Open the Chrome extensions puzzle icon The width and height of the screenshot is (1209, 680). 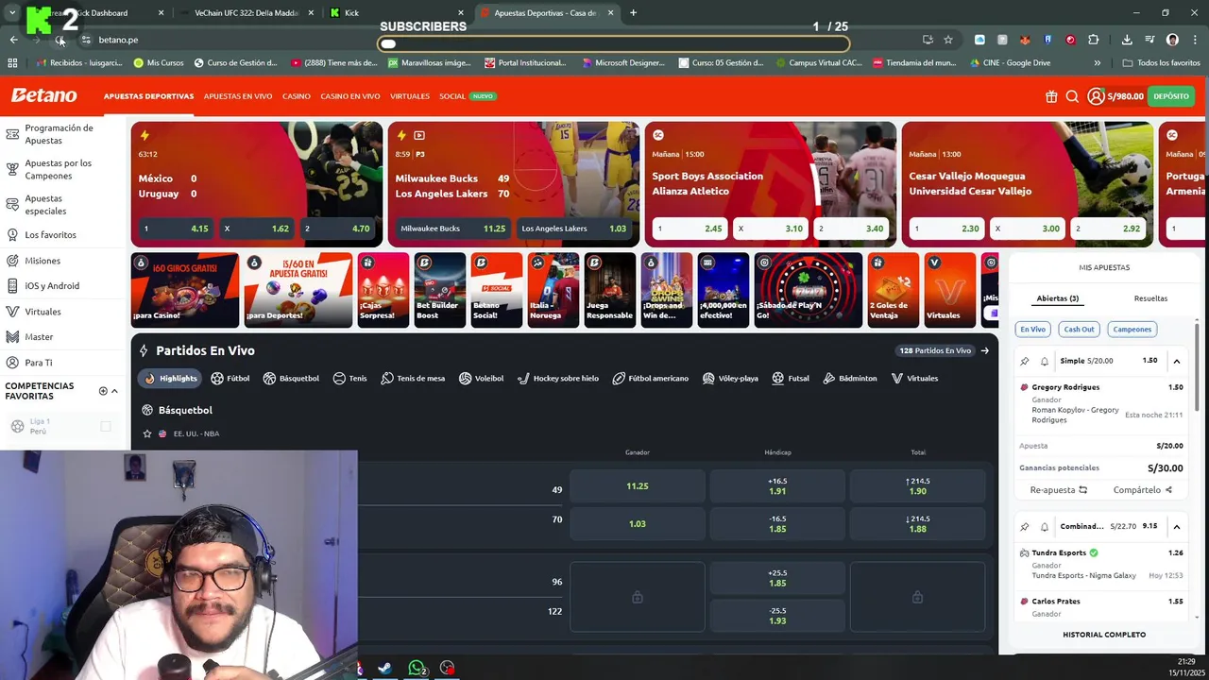[x=1093, y=40]
